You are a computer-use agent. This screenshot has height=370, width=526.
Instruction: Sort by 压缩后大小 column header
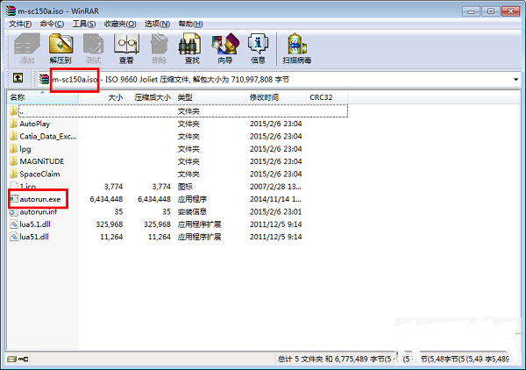point(150,97)
